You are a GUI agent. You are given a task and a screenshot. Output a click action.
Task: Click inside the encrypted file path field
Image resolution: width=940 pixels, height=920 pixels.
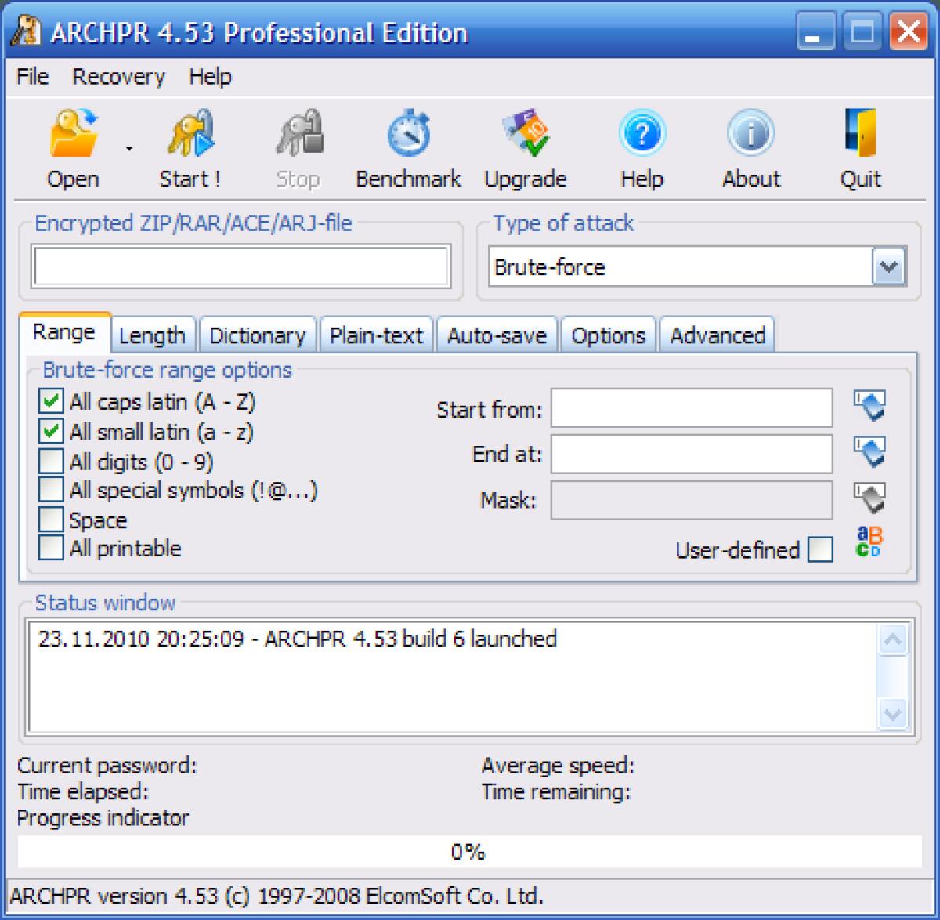pyautogui.click(x=239, y=266)
